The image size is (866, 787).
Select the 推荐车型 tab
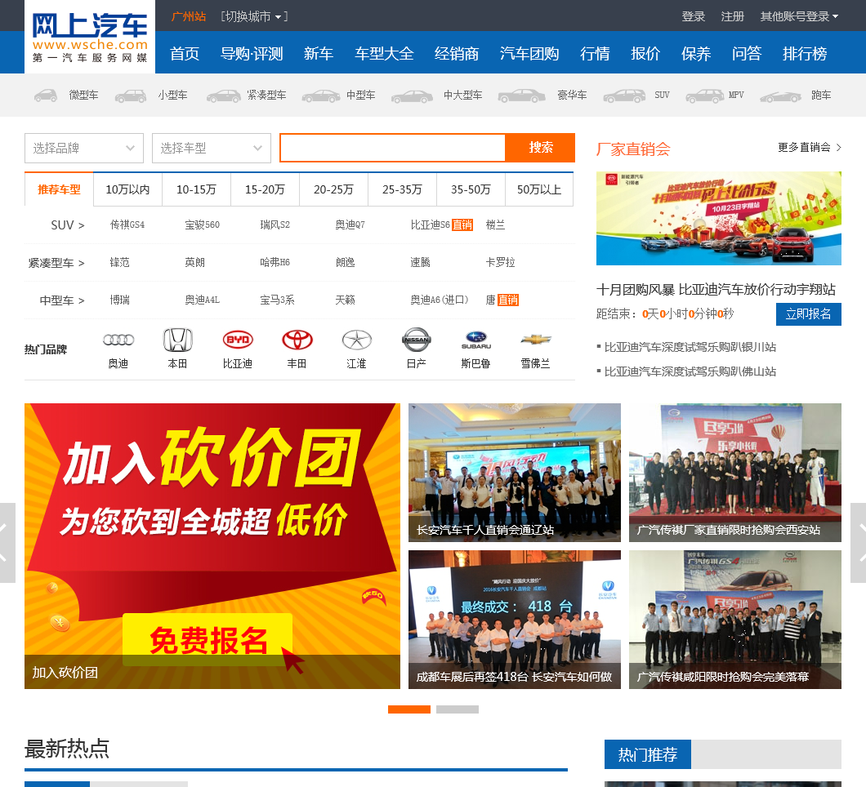pos(59,189)
